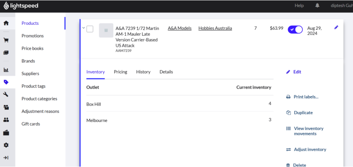Screen dimensions: 353x167
Task: Click the SKU text AAM7239
Action: pyautogui.click(x=124, y=51)
